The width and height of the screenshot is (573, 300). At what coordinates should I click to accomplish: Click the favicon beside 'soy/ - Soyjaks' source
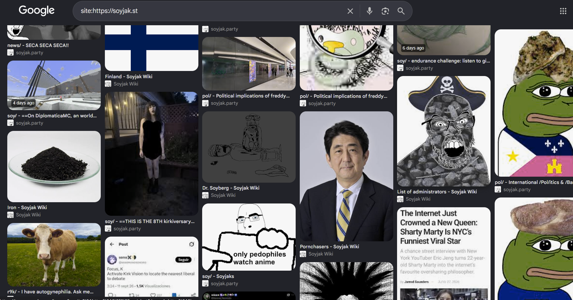205,284
